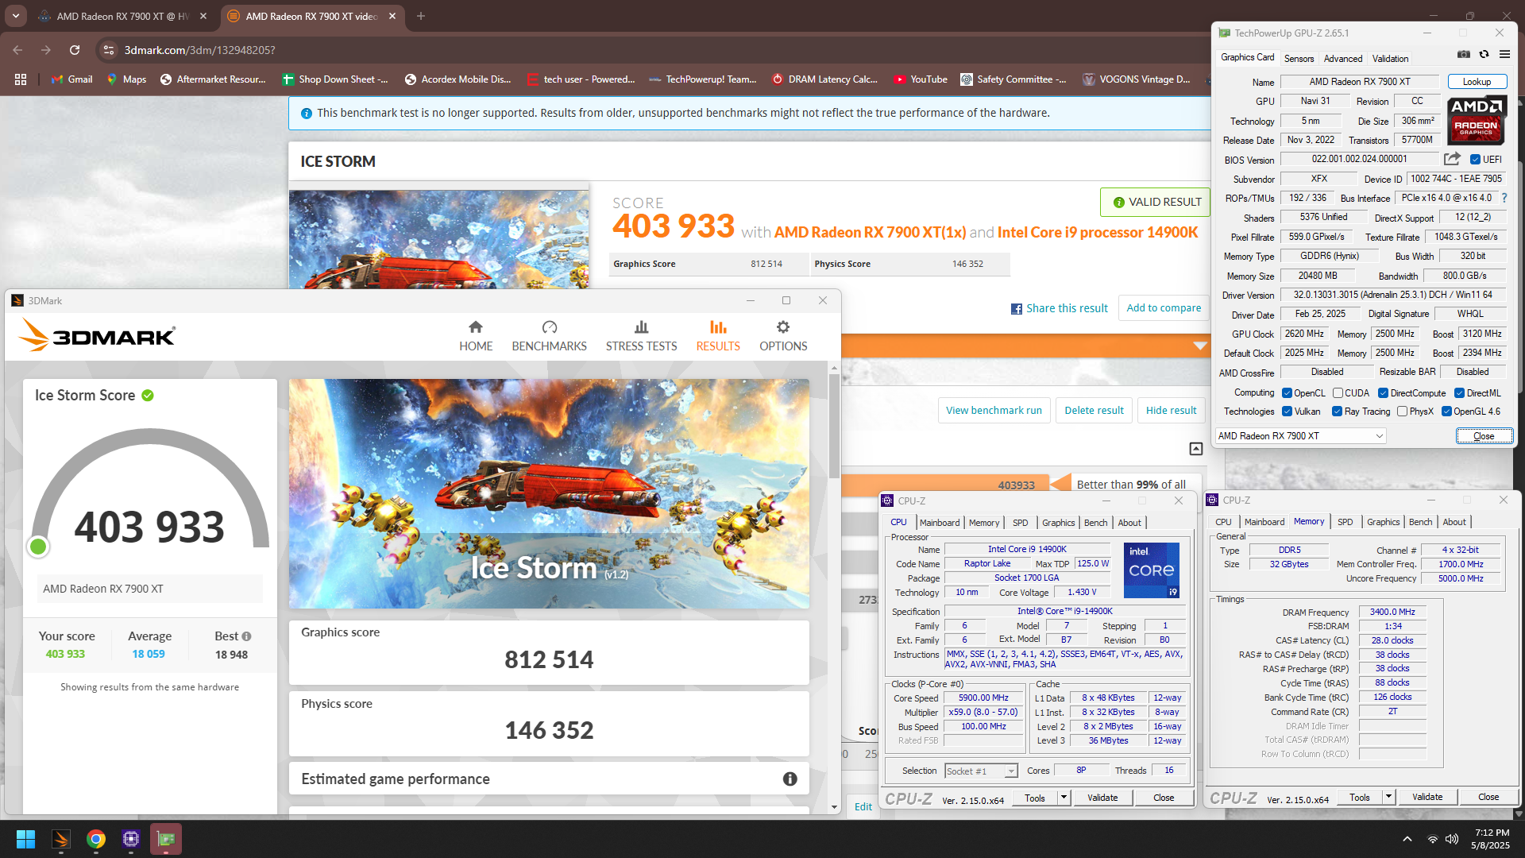The image size is (1525, 858).
Task: Expand the Tools dropdown arrow in left CPU-Z
Action: coord(1064,798)
